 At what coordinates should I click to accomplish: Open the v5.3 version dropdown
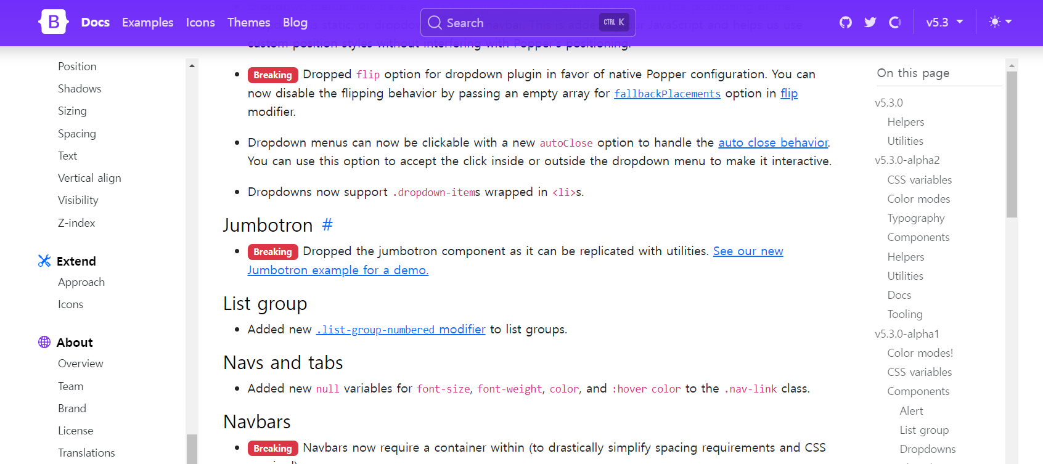pyautogui.click(x=944, y=22)
